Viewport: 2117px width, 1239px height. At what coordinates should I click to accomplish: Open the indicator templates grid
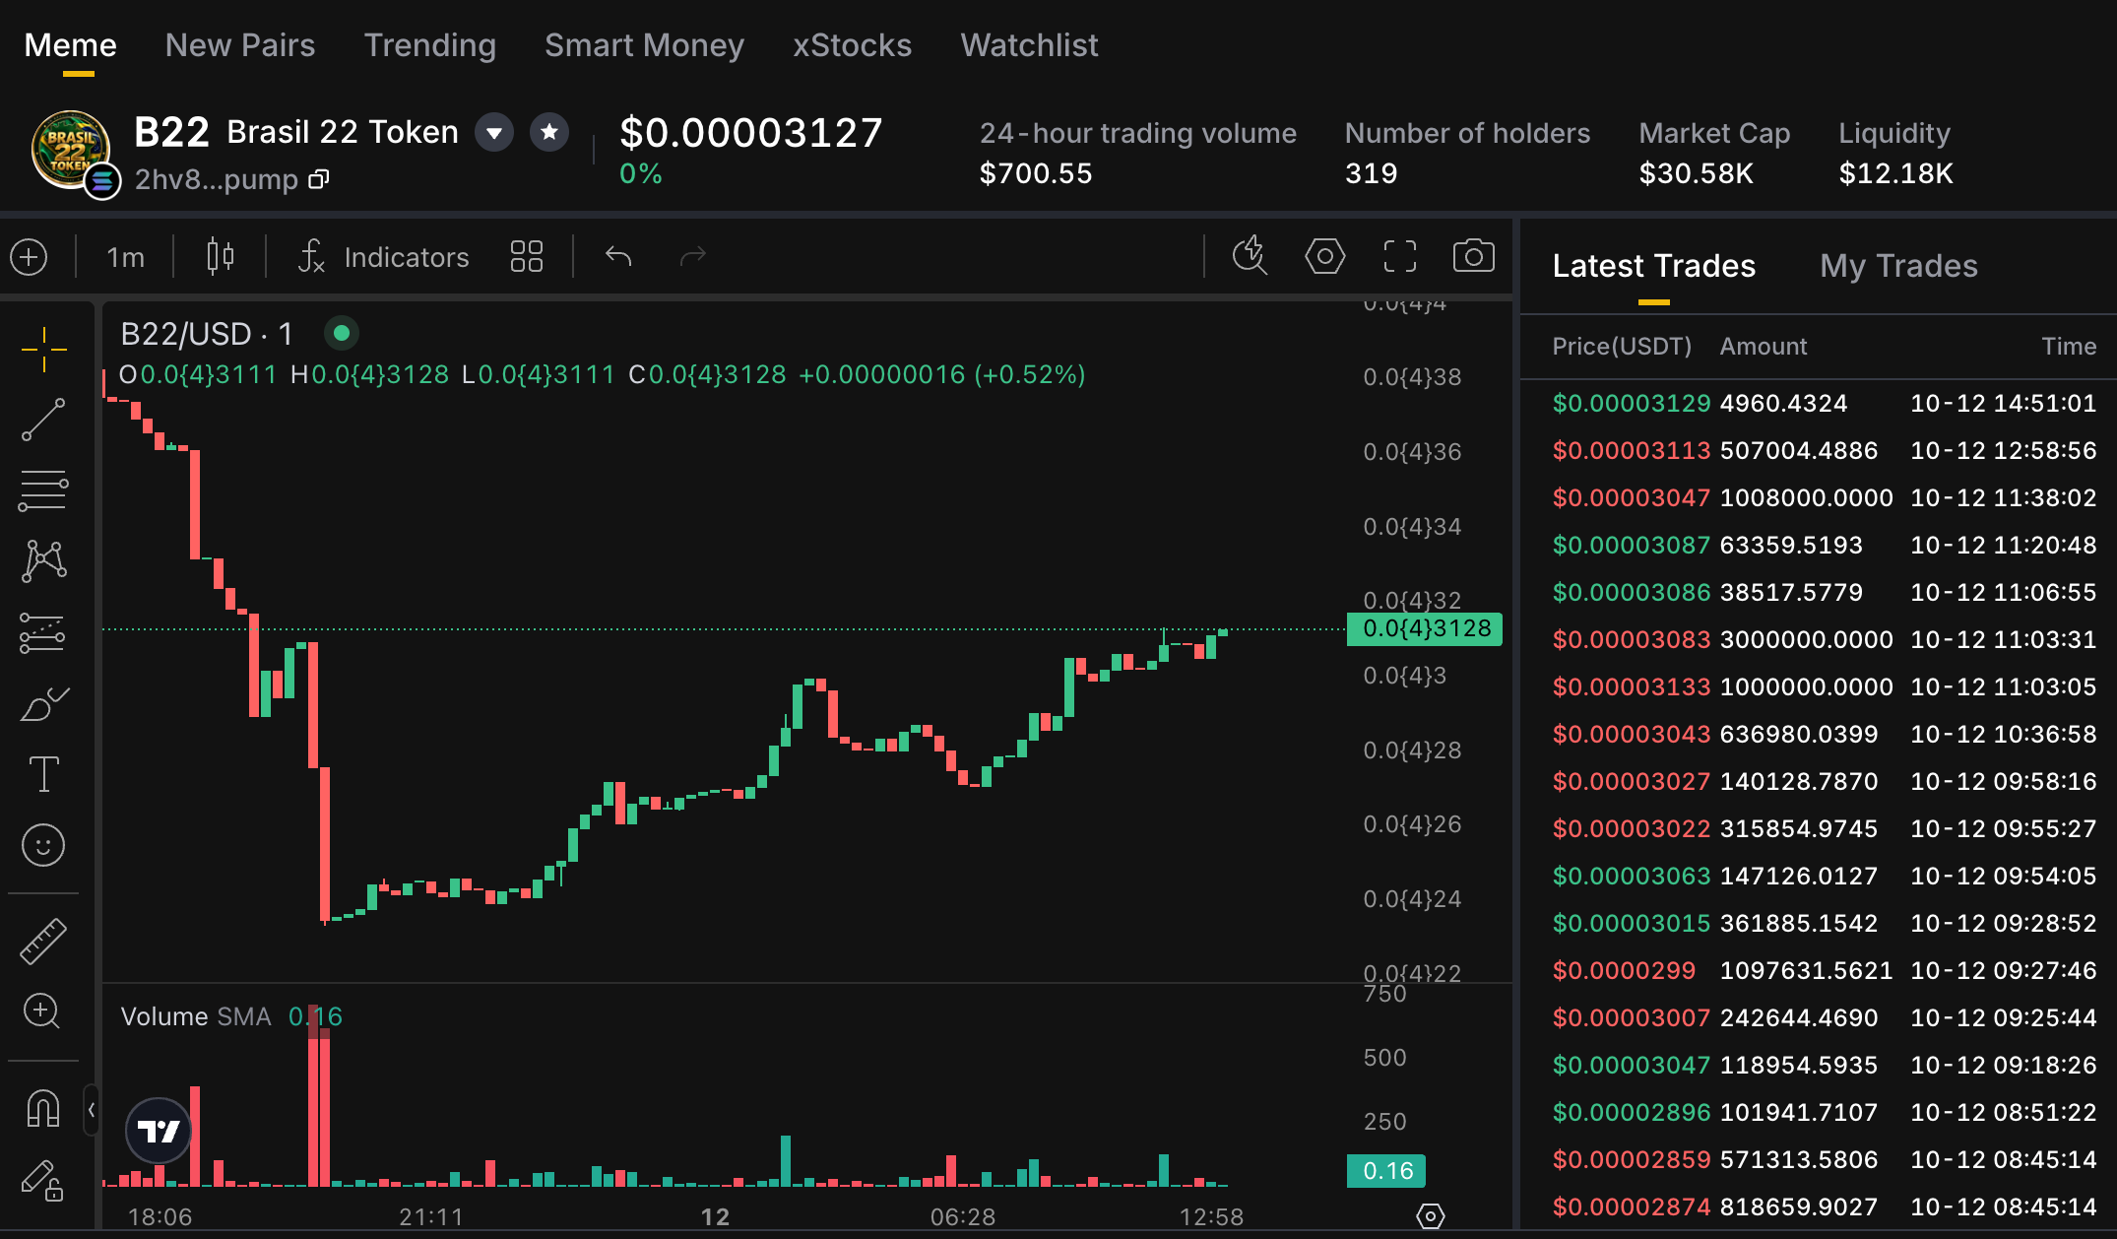tap(527, 257)
